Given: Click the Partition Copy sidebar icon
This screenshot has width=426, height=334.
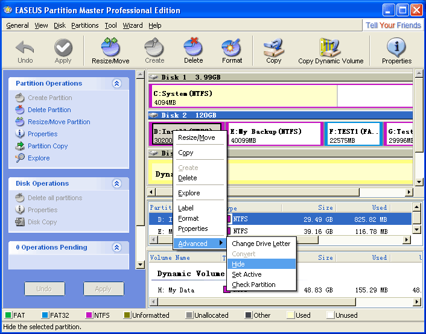Looking at the screenshot, I should (20, 146).
